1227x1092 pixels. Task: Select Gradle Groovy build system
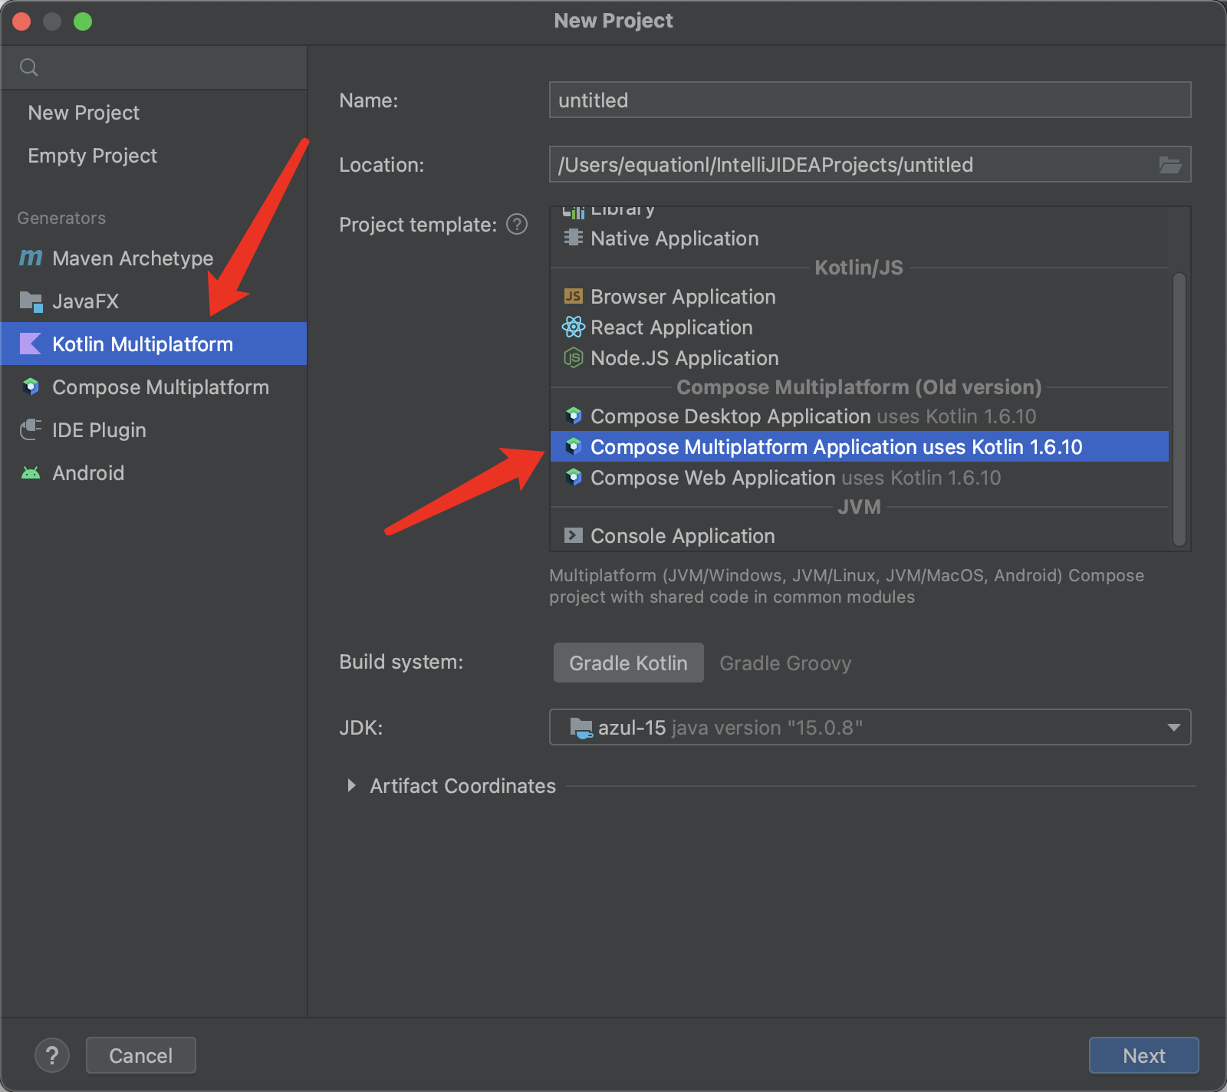(785, 663)
